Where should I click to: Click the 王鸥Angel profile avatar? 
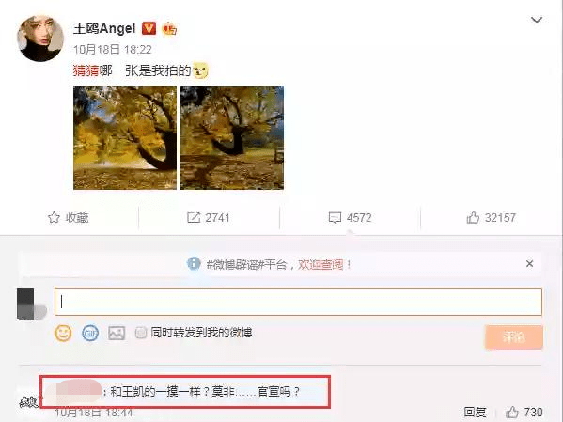tap(40, 39)
